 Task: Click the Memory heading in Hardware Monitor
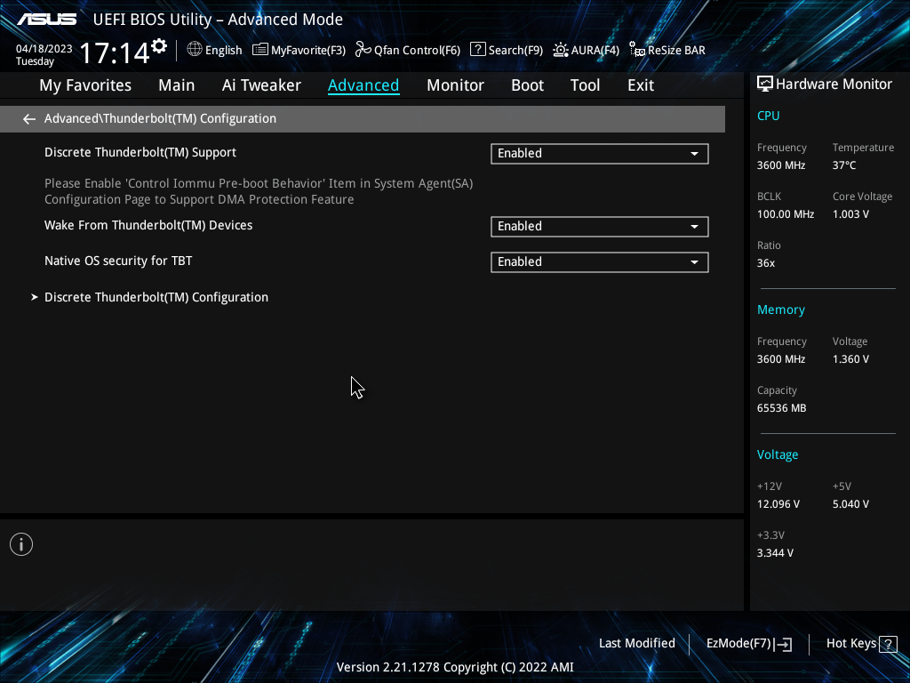(780, 310)
